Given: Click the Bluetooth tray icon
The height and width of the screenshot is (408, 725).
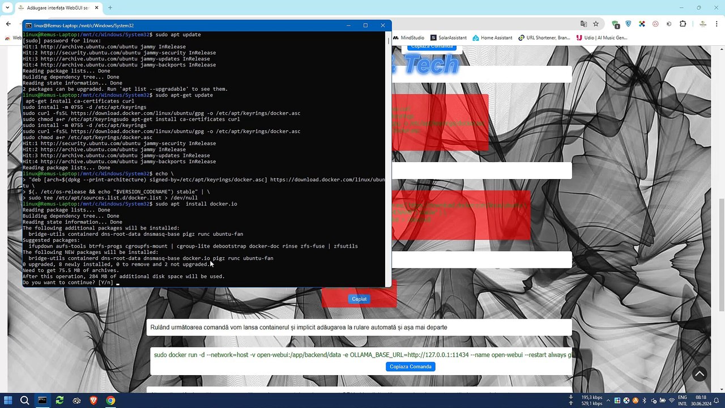Looking at the screenshot, I should tap(645, 401).
